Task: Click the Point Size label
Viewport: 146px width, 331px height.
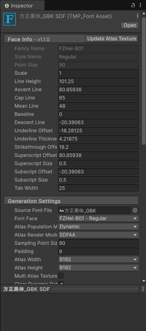Action: [x=26, y=65]
